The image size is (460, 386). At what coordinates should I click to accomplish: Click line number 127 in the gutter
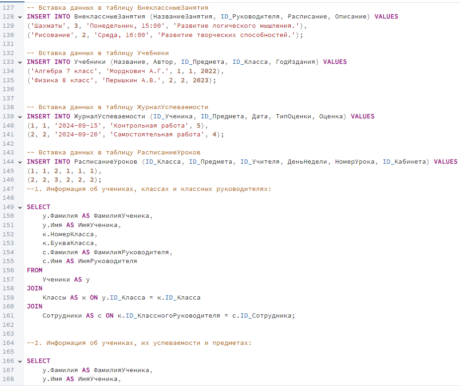pyautogui.click(x=8, y=7)
